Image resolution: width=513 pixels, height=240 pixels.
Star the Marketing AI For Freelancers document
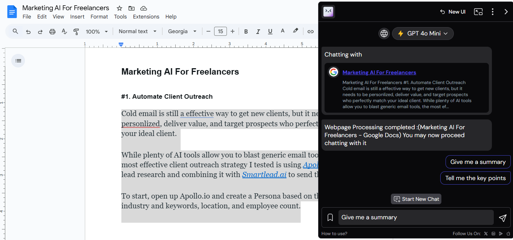pos(119,8)
